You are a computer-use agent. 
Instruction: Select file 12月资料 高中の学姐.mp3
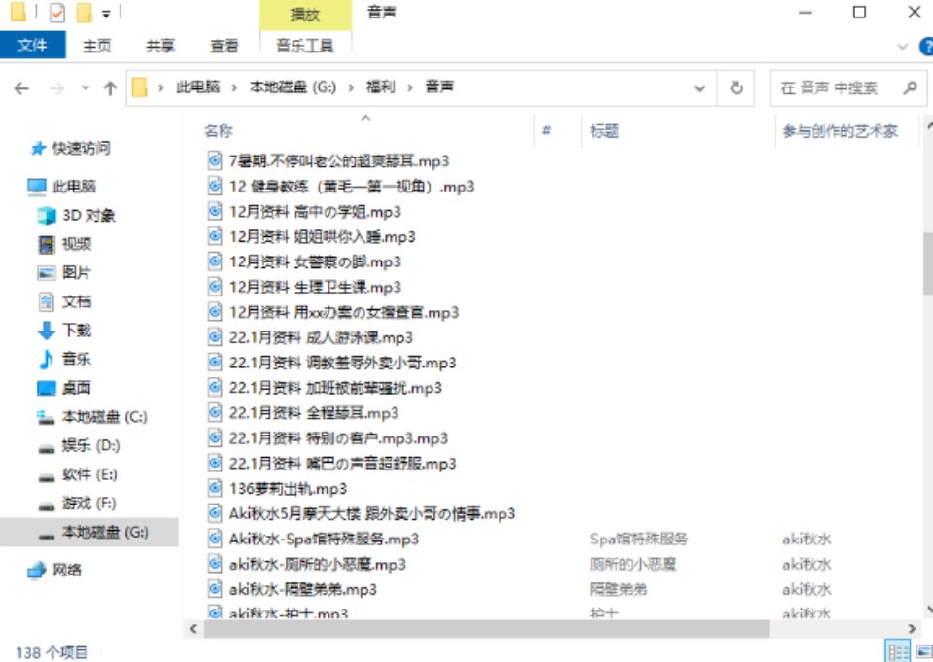(x=315, y=212)
